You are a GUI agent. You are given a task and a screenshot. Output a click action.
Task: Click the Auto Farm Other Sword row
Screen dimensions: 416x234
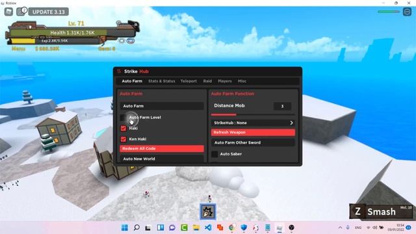pos(253,143)
